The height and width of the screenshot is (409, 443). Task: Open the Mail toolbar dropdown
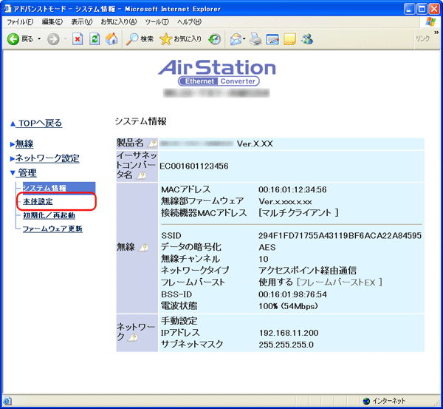click(238, 38)
